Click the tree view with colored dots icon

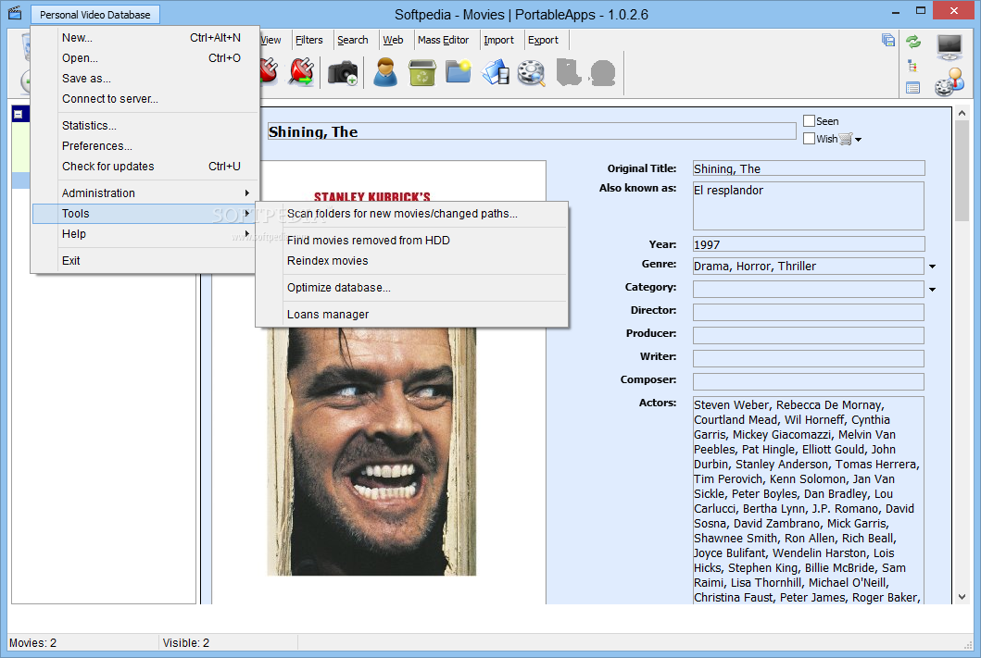click(912, 66)
